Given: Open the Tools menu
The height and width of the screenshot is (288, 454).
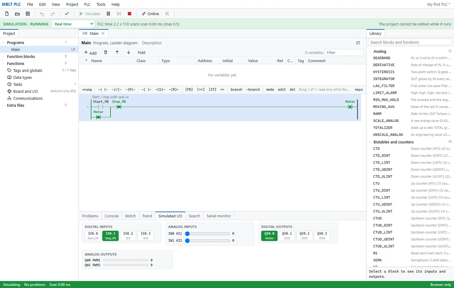Looking at the screenshot, I should tap(101, 4).
